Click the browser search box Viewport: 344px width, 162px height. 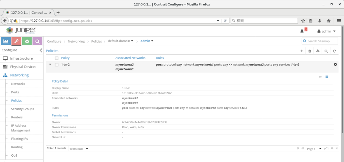tap(264, 21)
